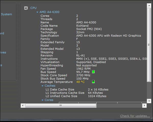This screenshot has height=122, width=153.
Task: Click the CPU chip icon
Action: (26, 8)
